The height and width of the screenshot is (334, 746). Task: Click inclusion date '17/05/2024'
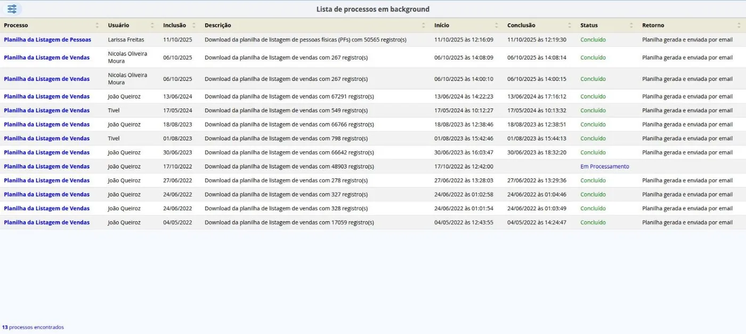tap(177, 110)
